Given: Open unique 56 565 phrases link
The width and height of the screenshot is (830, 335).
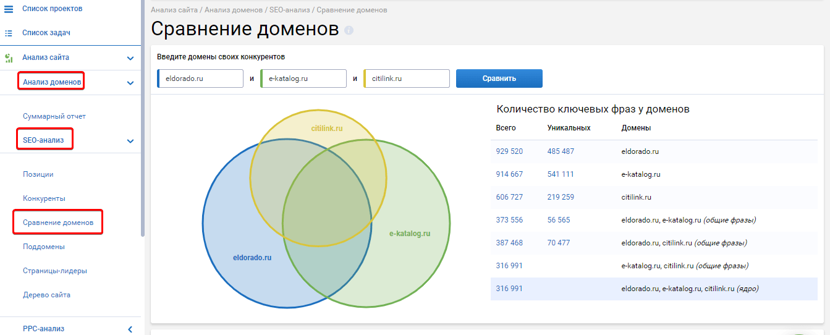Looking at the screenshot, I should pyautogui.click(x=559, y=220).
